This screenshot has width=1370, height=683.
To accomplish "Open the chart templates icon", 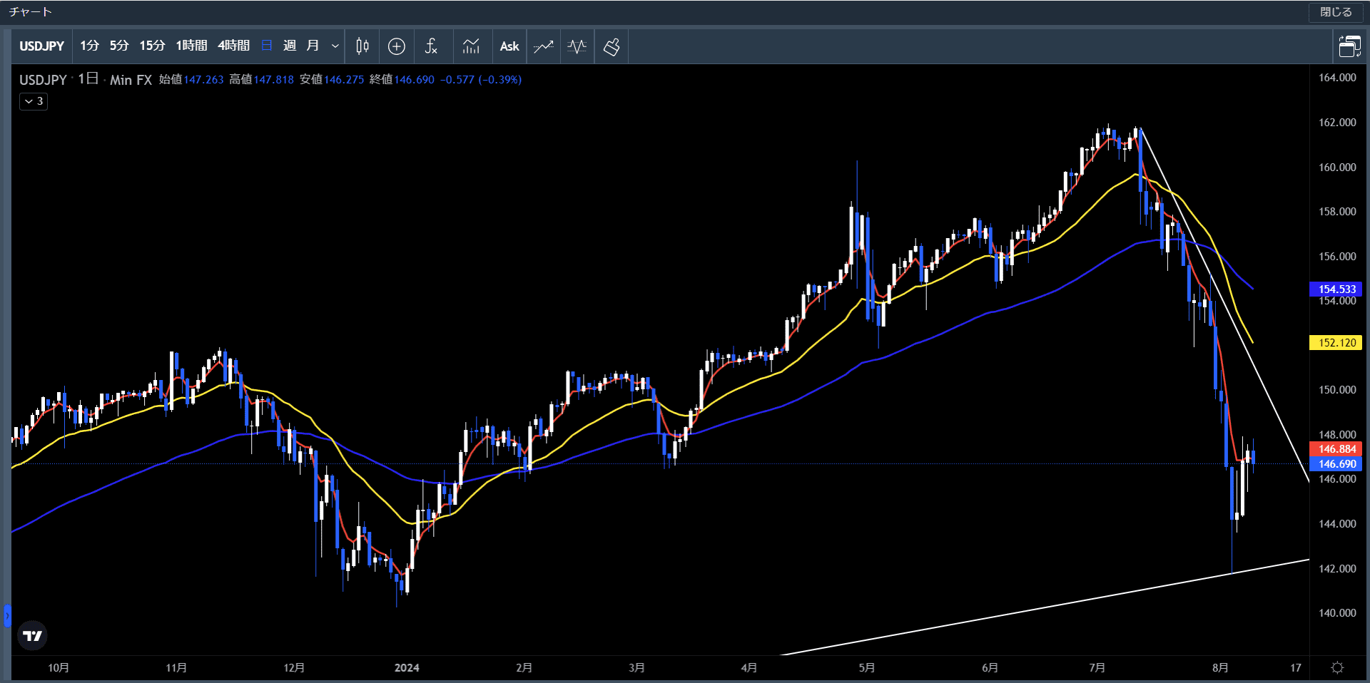I will pos(471,46).
